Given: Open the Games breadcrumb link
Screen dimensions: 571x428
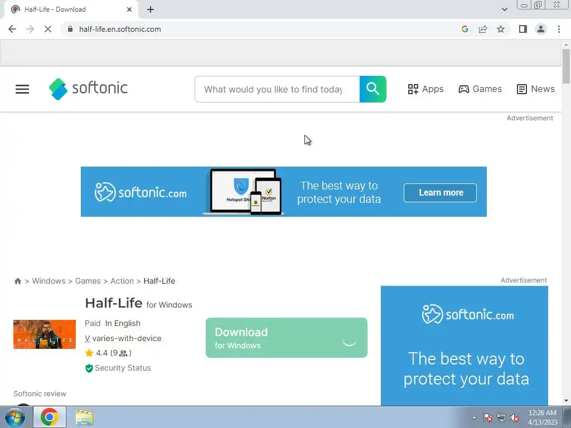Looking at the screenshot, I should pos(88,281).
